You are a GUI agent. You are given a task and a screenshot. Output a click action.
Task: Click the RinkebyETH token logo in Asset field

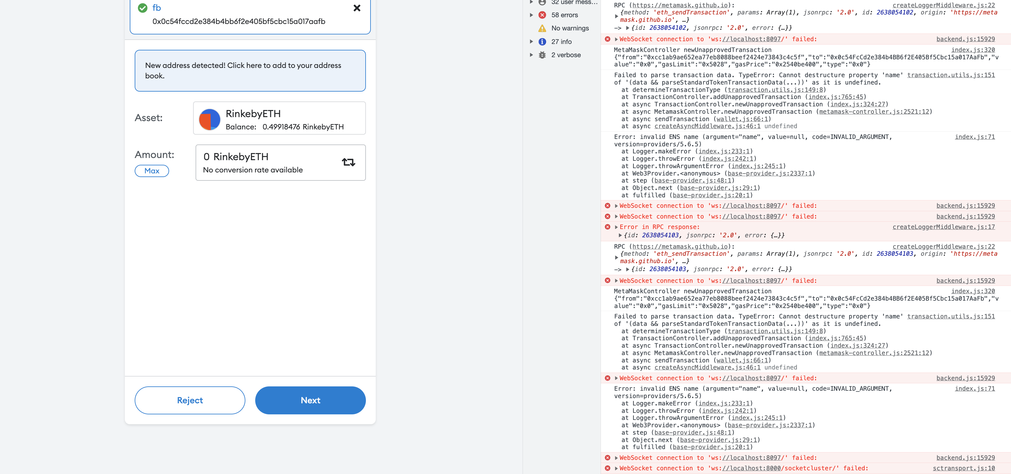point(209,119)
